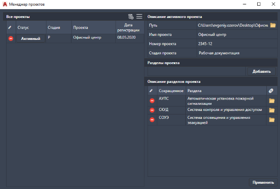
Task: Click Система оповещения и управления эвакуацией text
Action: (219, 120)
